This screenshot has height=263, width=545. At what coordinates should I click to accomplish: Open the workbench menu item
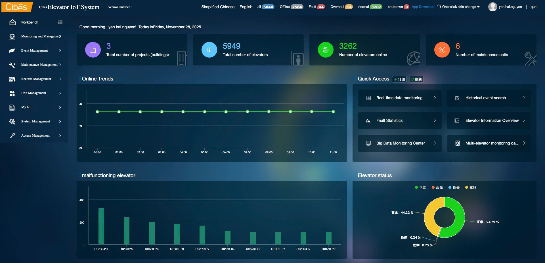30,22
